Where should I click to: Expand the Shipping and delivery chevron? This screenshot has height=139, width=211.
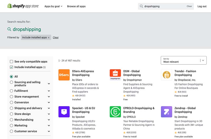(x=49, y=108)
